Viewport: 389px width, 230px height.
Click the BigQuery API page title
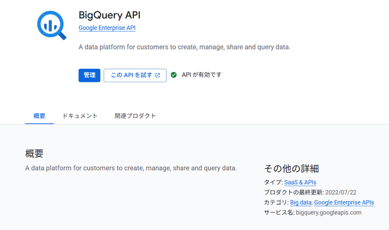tap(110, 15)
